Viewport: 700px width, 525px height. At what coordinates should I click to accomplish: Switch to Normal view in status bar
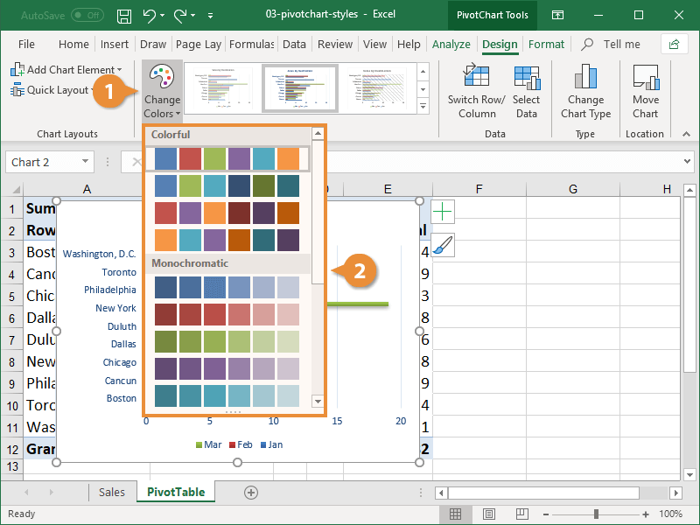point(455,514)
